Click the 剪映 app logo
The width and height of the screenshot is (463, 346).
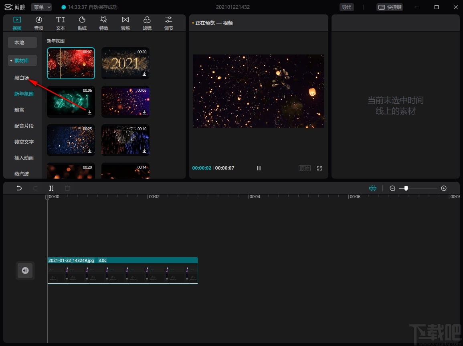pyautogui.click(x=14, y=7)
